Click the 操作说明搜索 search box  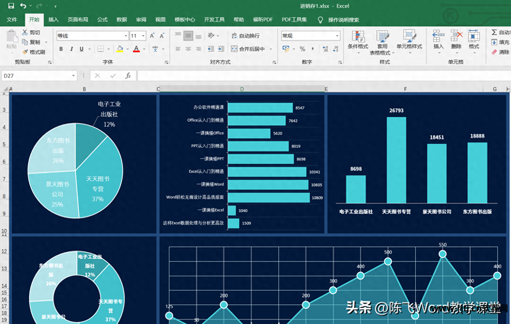coord(344,20)
